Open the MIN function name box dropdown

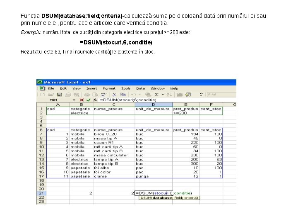(74, 100)
